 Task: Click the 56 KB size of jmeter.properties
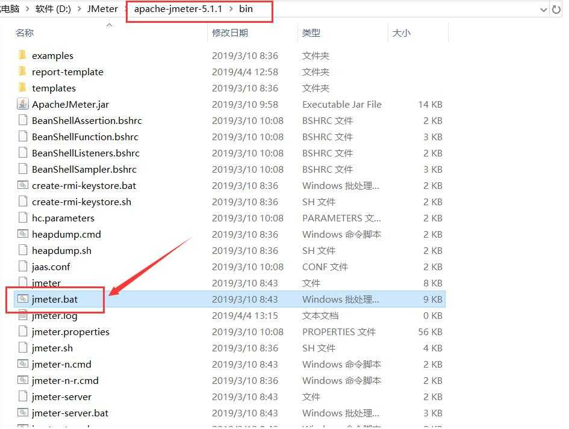[x=430, y=332]
